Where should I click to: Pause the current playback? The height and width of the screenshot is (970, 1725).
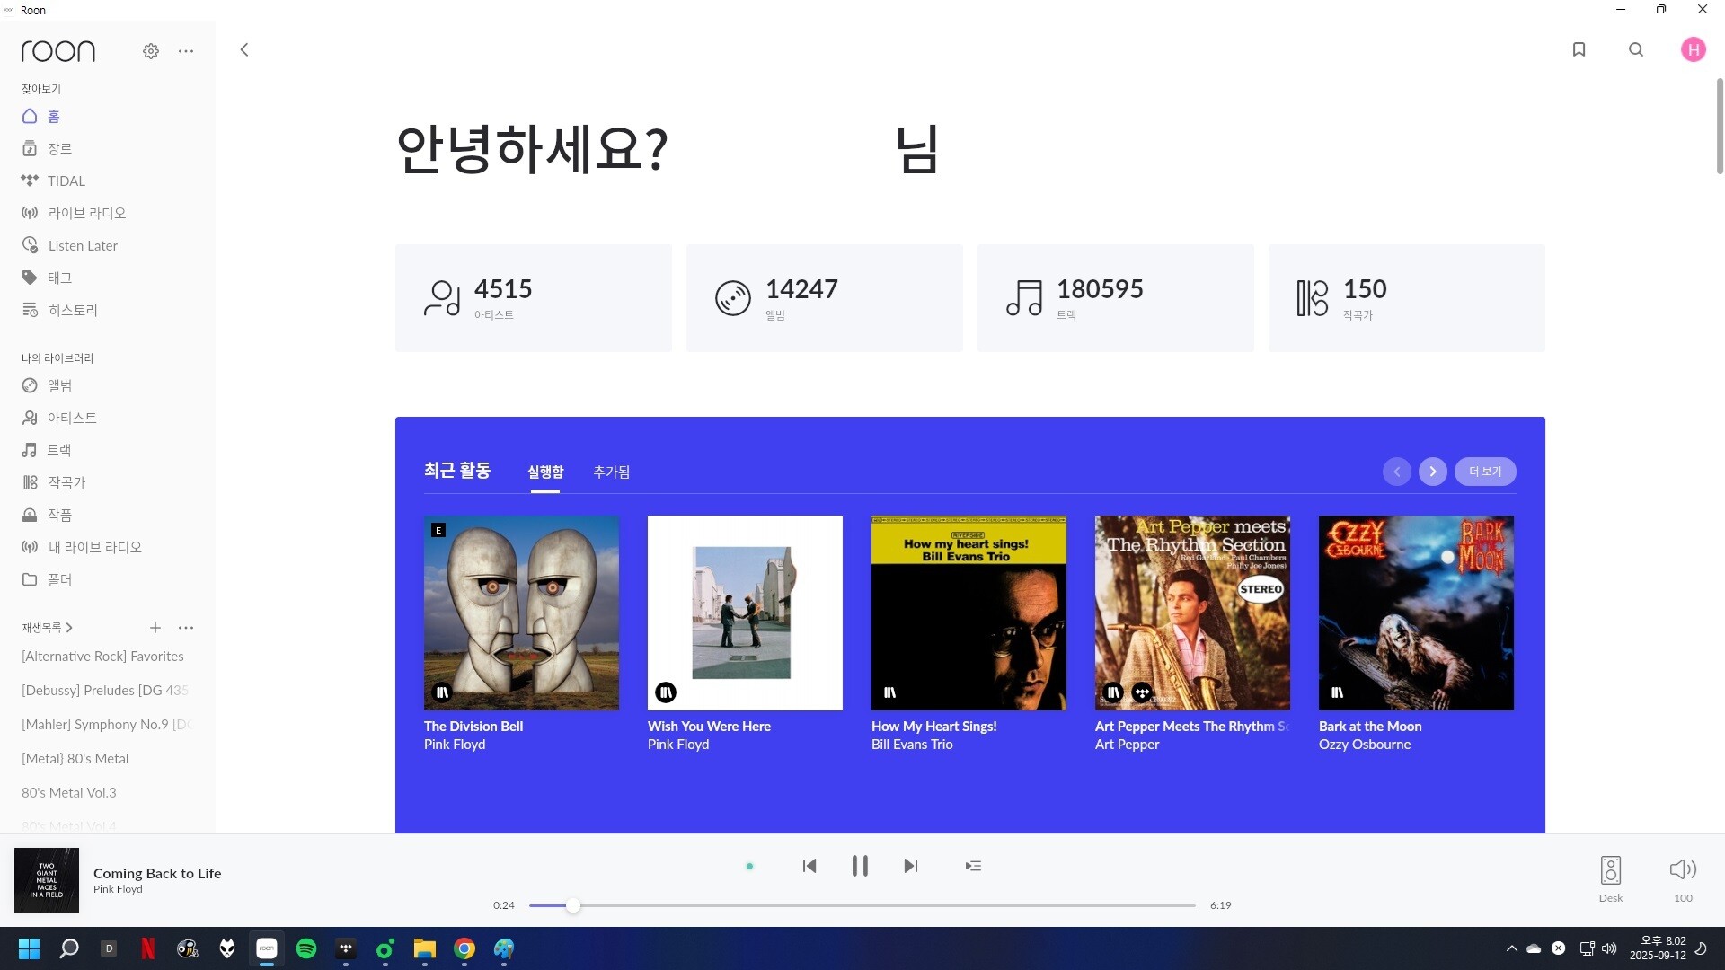(860, 866)
